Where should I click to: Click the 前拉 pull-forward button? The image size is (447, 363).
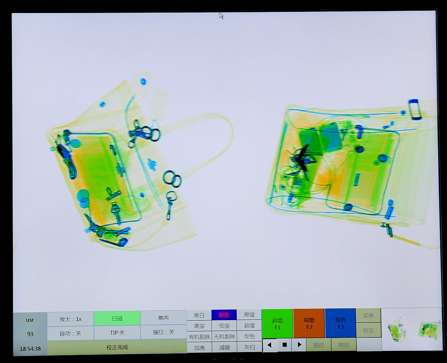(x=343, y=344)
